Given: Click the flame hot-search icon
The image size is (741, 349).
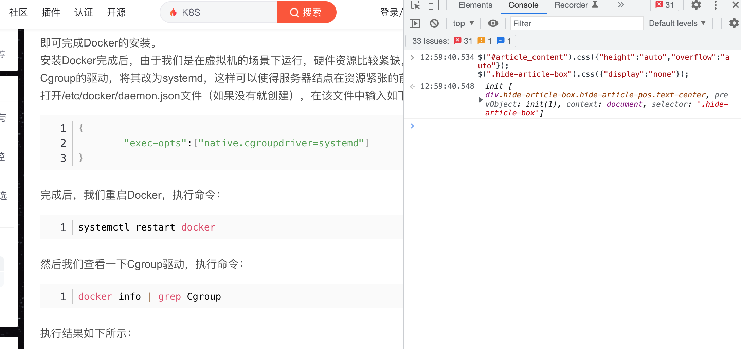Looking at the screenshot, I should click(x=173, y=13).
